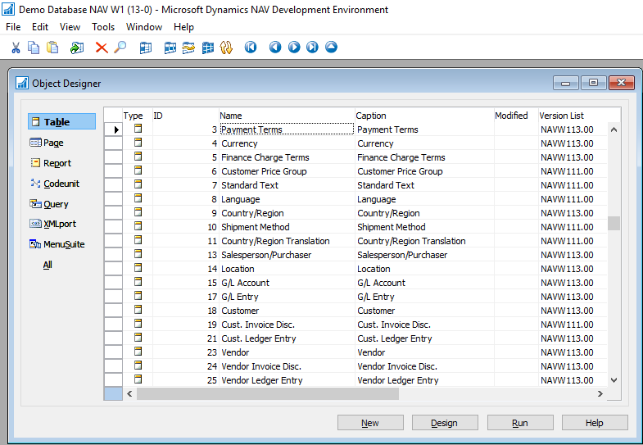Click the ID column header
This screenshot has width=643, height=445.
point(185,116)
